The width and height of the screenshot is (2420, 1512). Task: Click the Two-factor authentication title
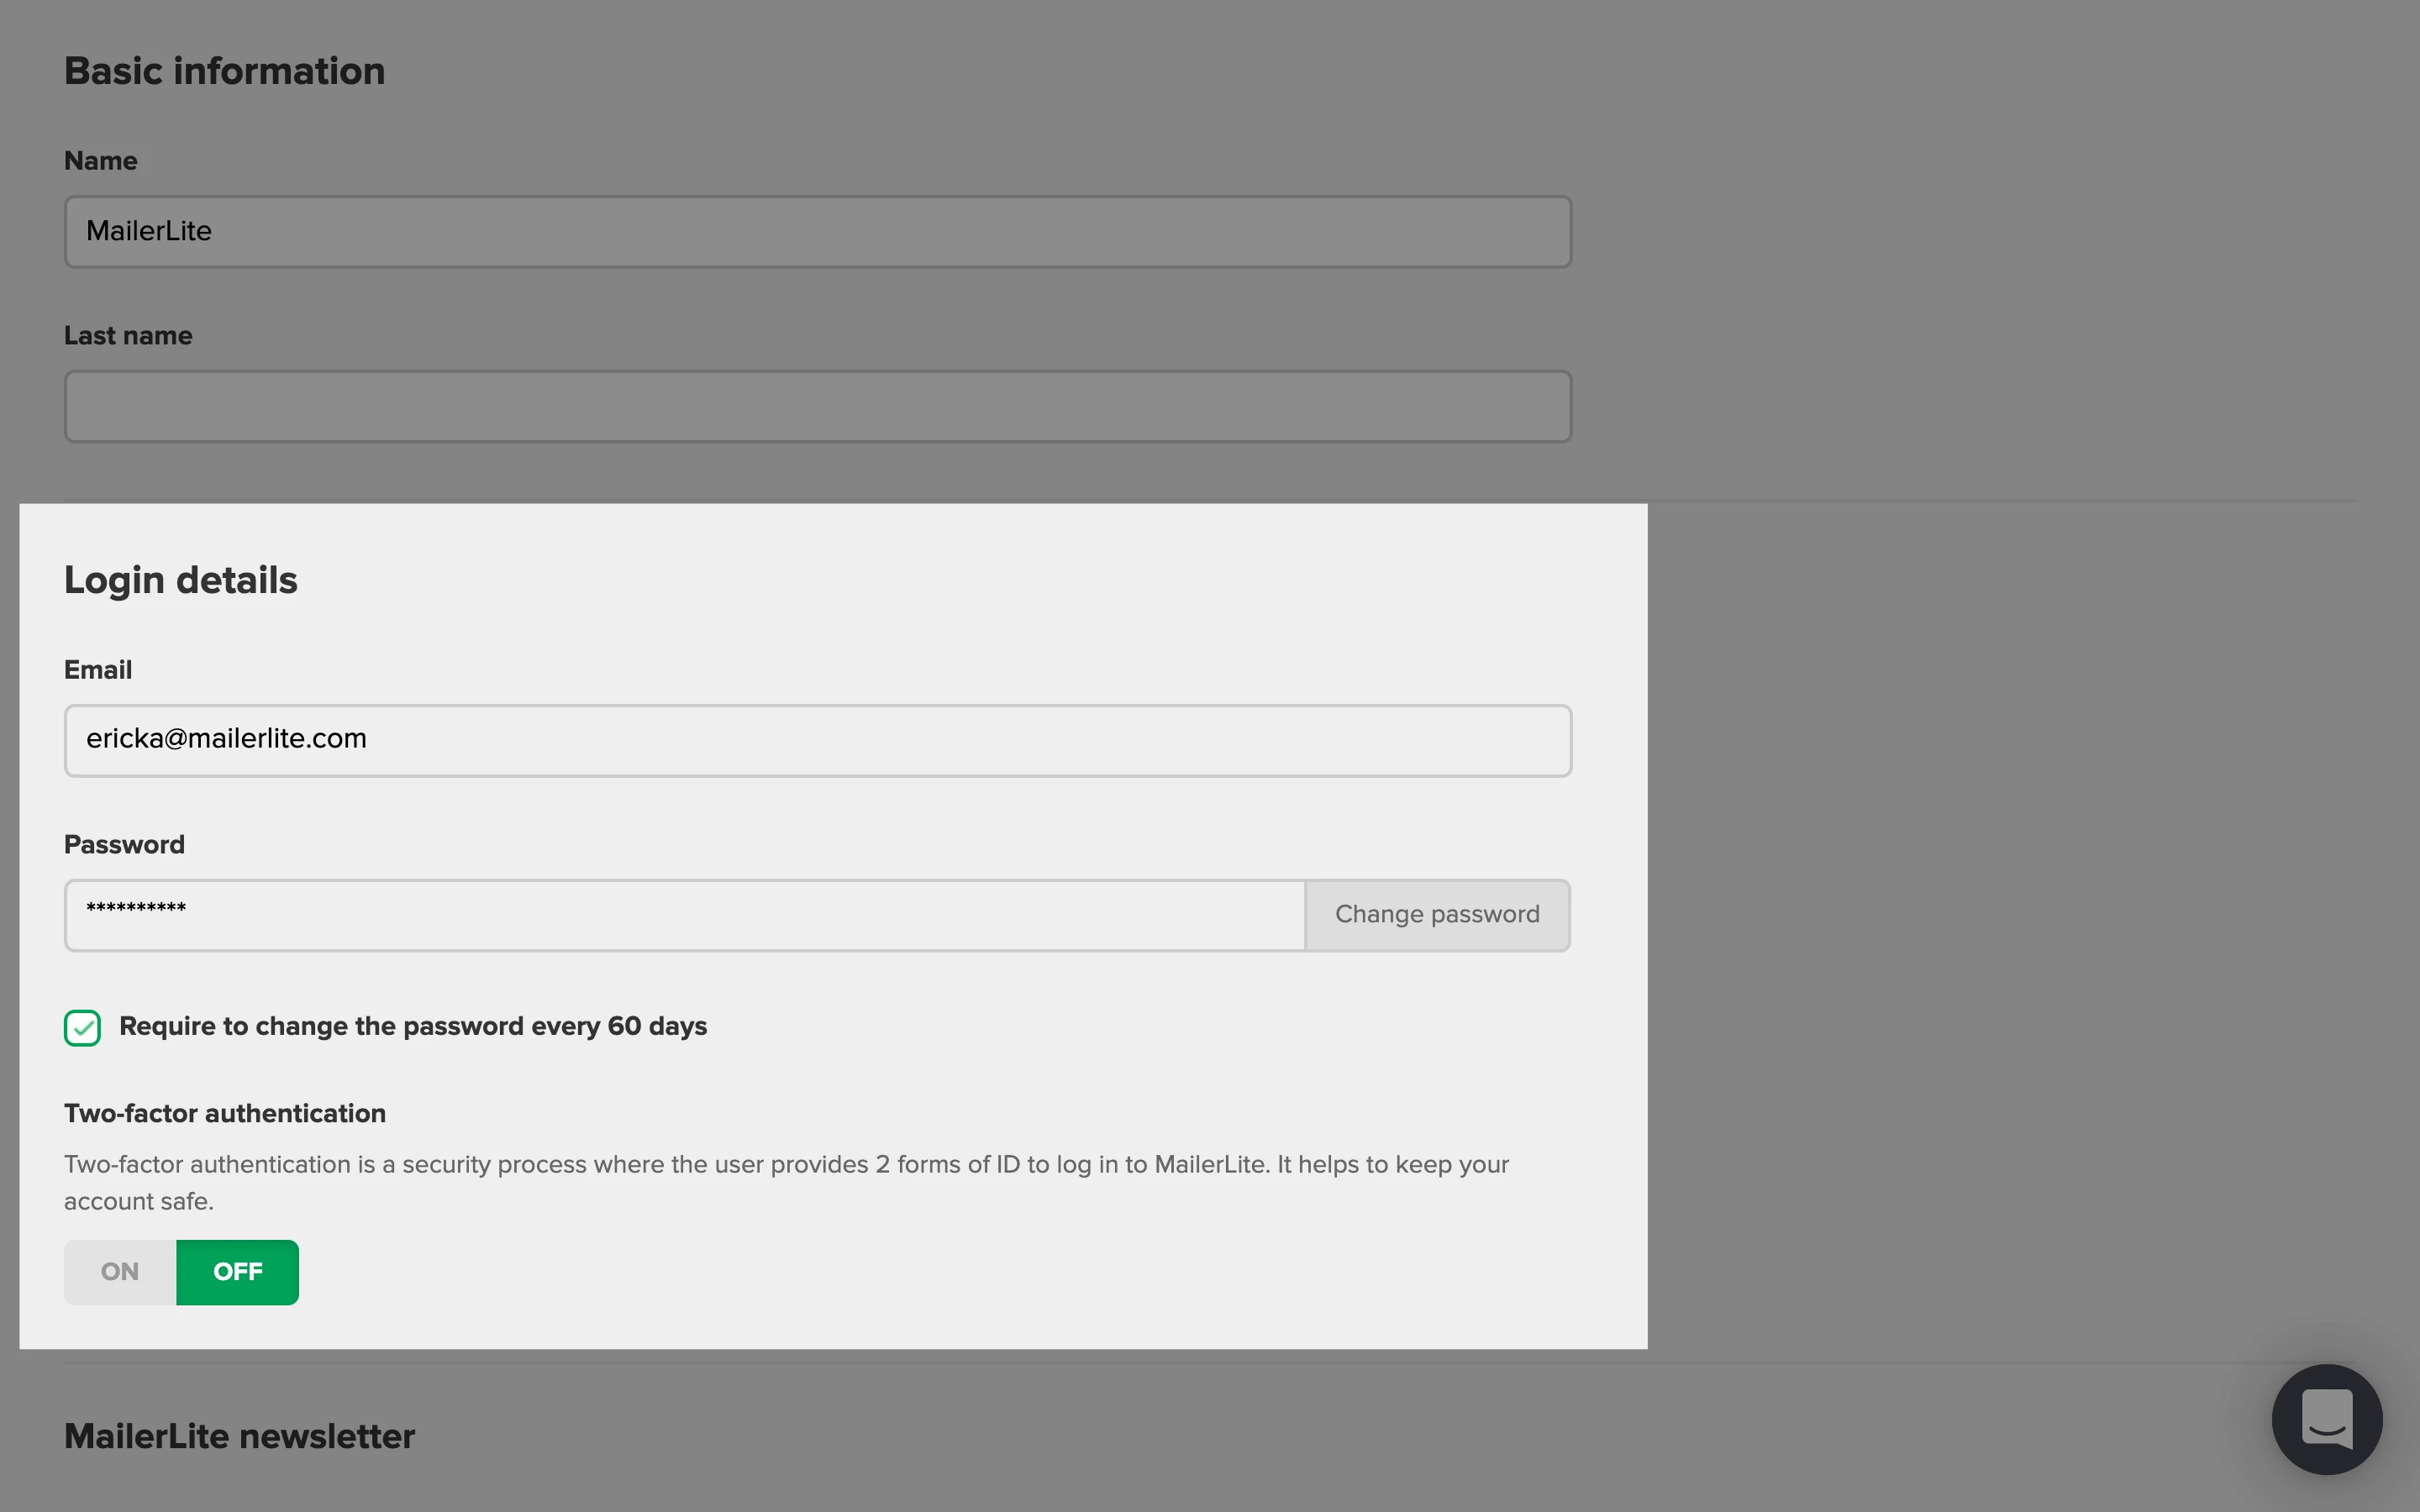click(224, 1113)
